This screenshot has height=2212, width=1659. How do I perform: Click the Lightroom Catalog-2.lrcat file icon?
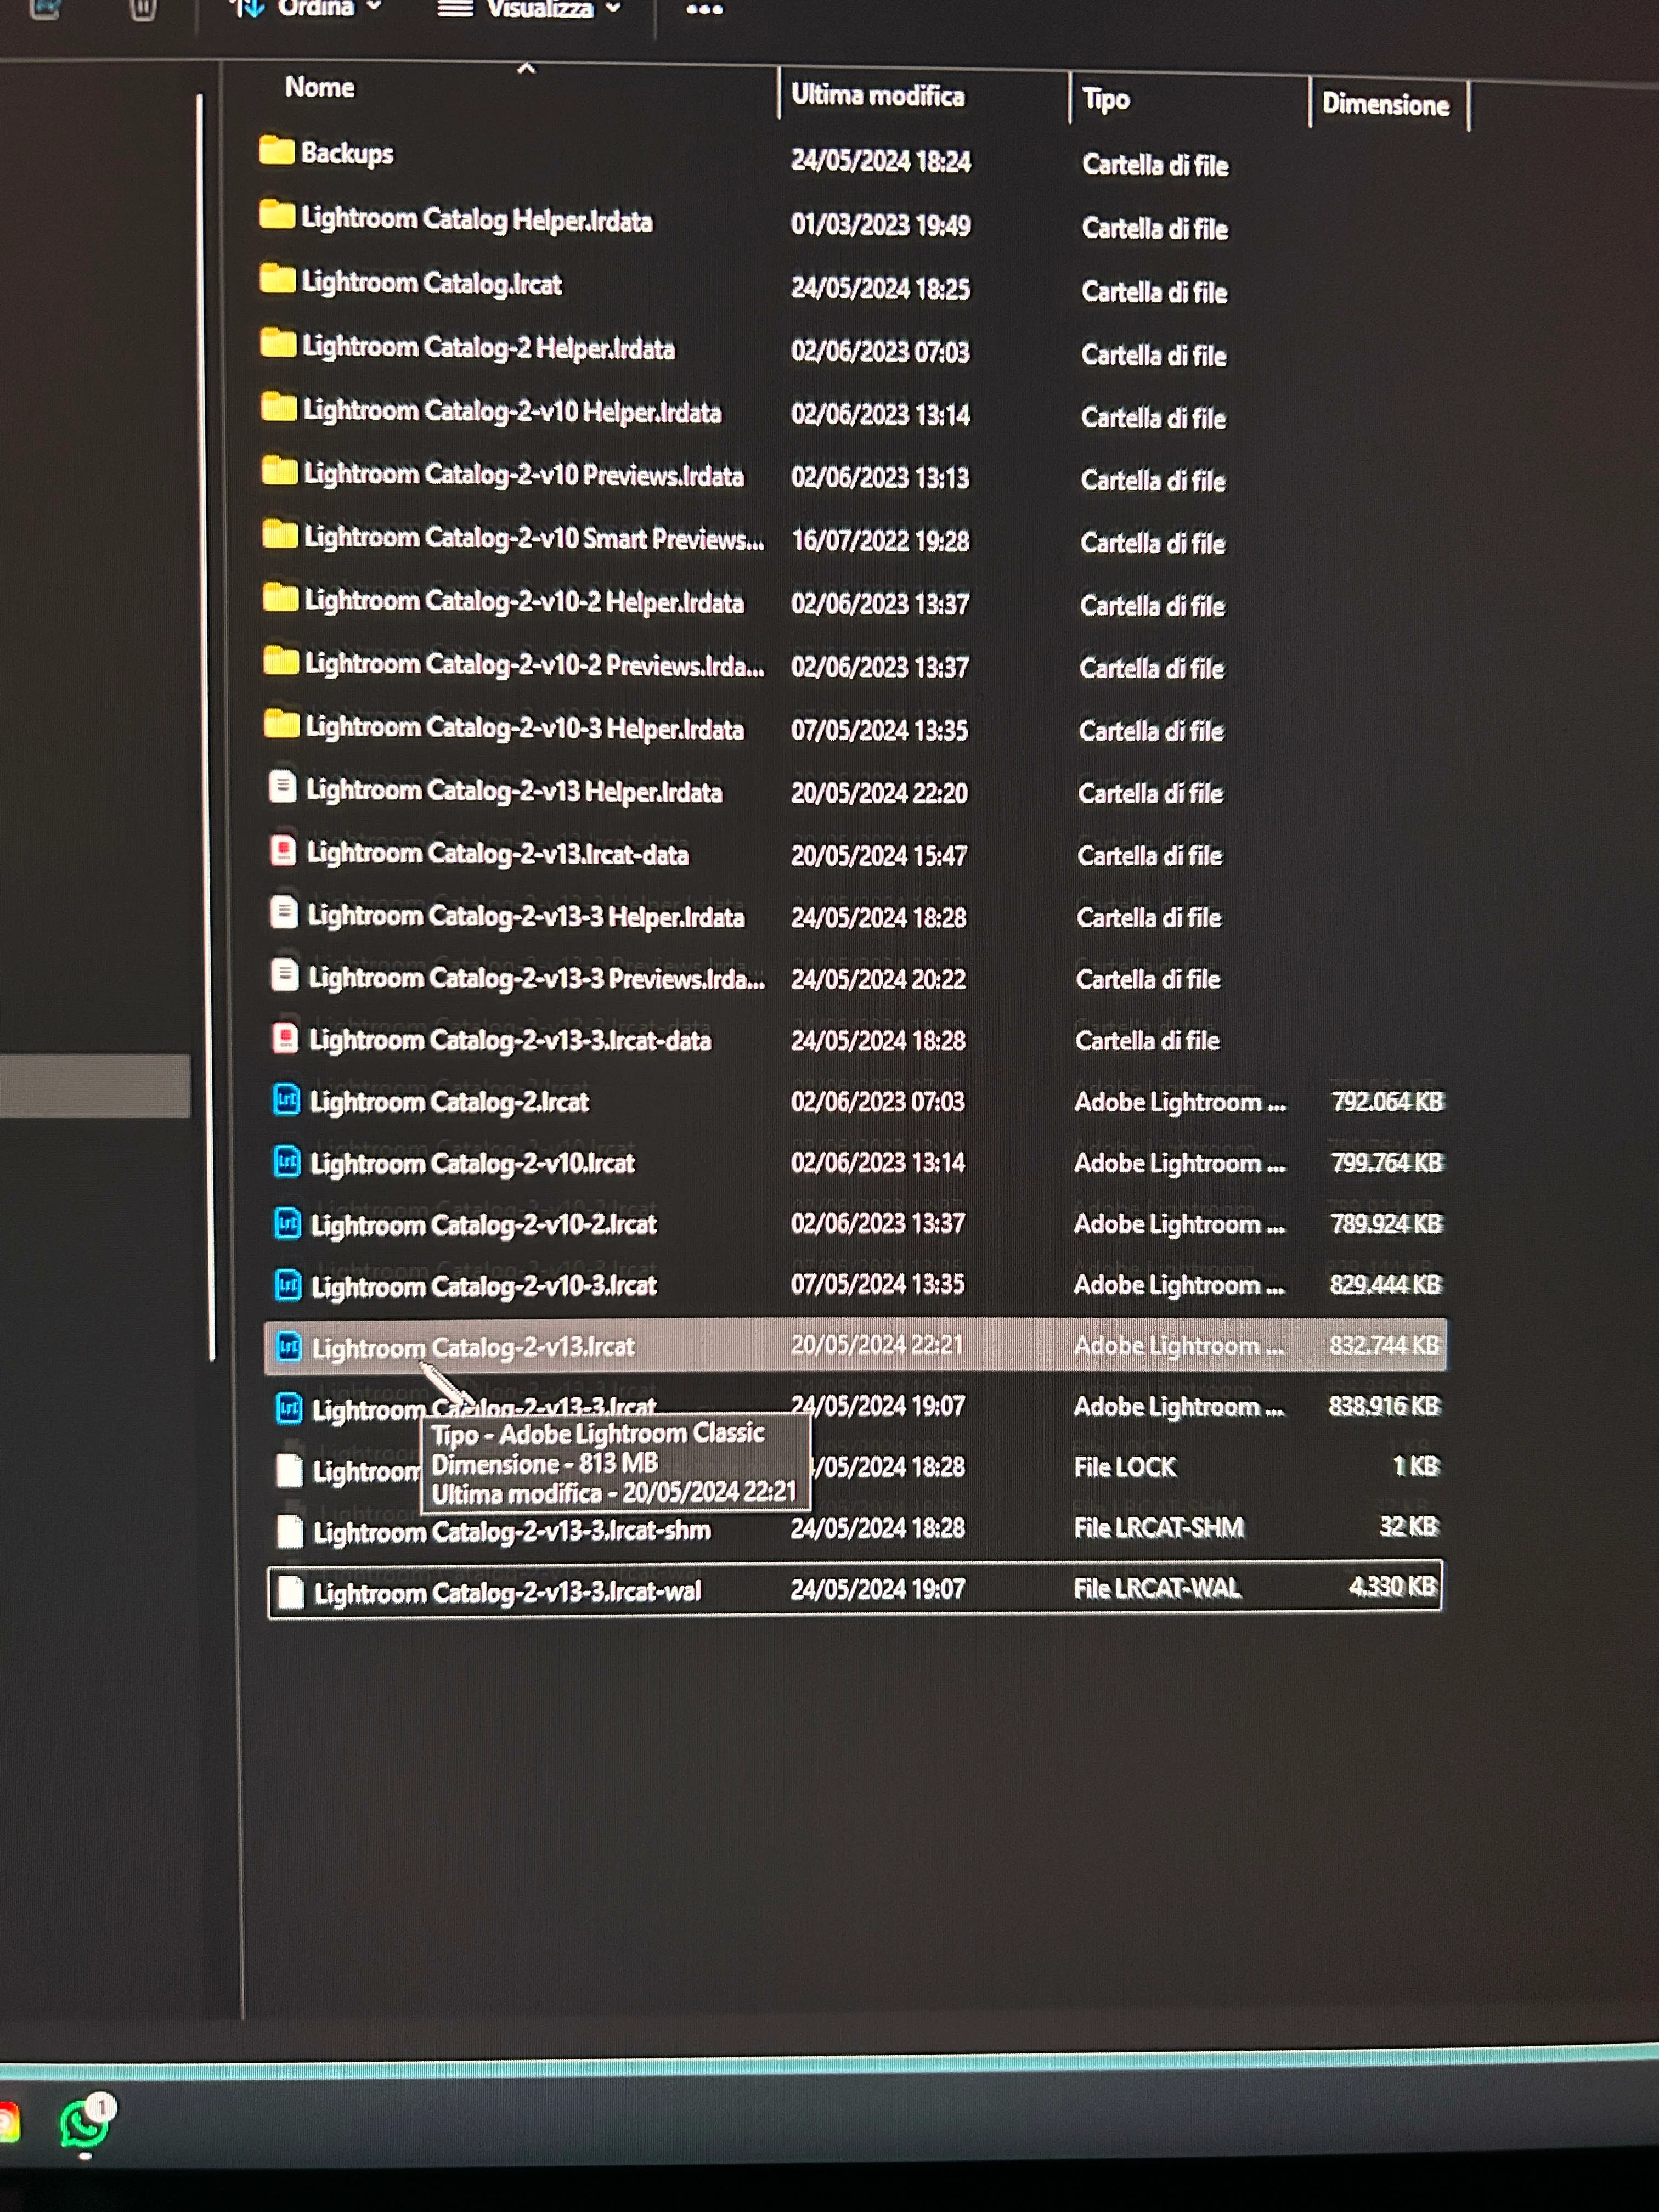coord(287,1100)
